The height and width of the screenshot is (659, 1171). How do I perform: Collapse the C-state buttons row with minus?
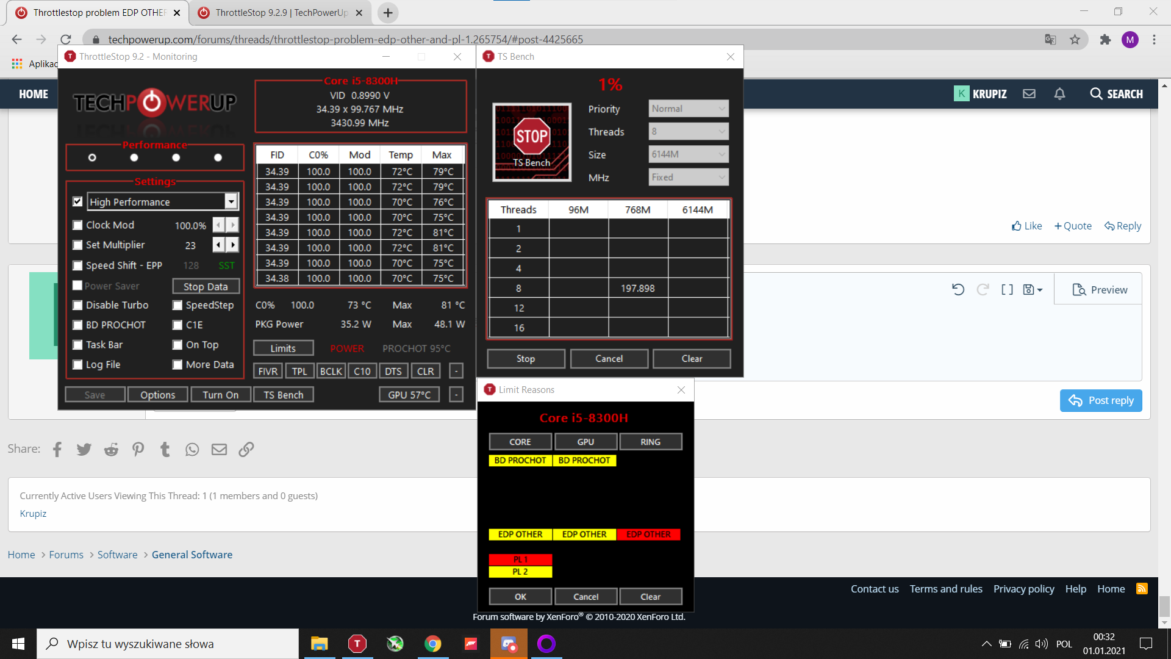pyautogui.click(x=456, y=371)
